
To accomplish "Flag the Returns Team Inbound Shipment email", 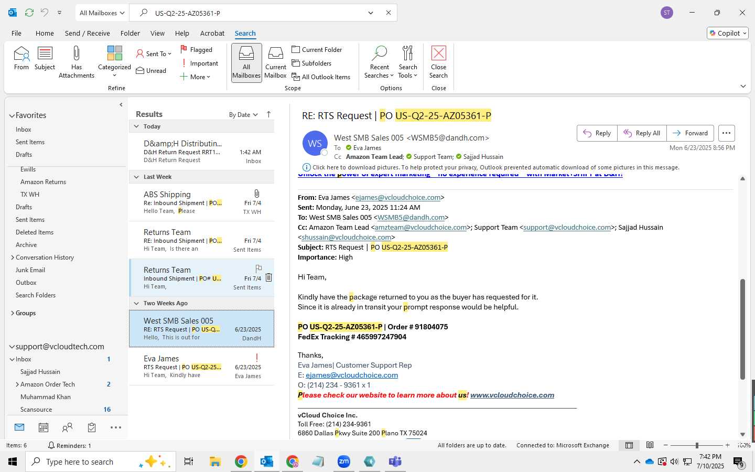I will pyautogui.click(x=258, y=269).
